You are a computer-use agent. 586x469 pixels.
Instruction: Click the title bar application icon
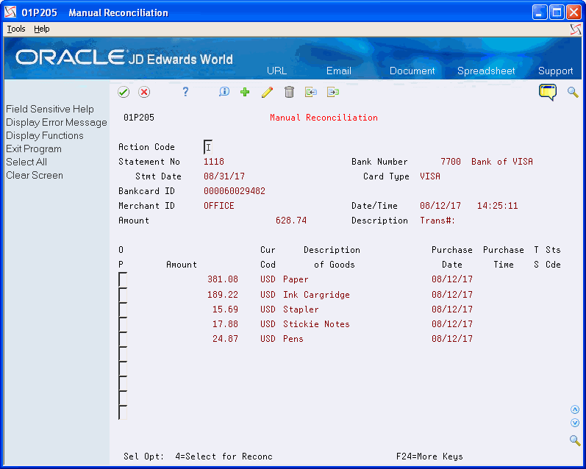[10, 12]
